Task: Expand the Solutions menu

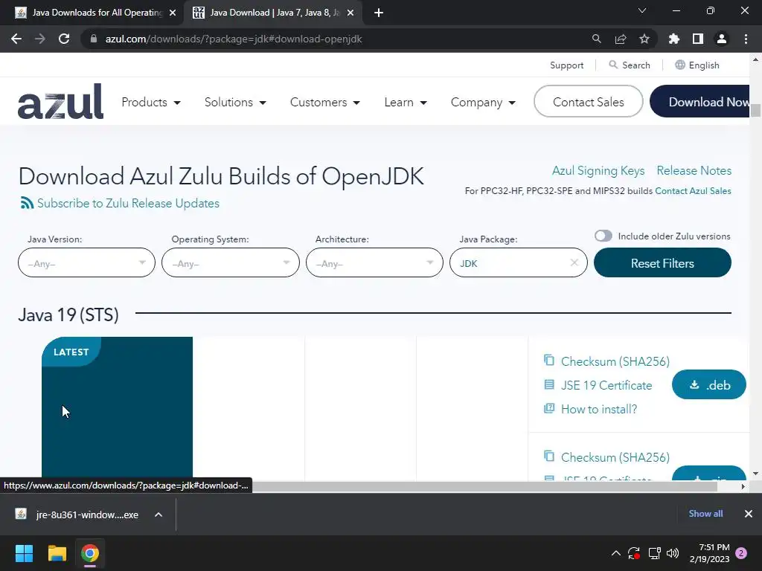Action: (235, 102)
